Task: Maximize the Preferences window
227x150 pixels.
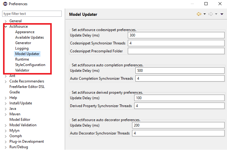Action: point(206,4)
